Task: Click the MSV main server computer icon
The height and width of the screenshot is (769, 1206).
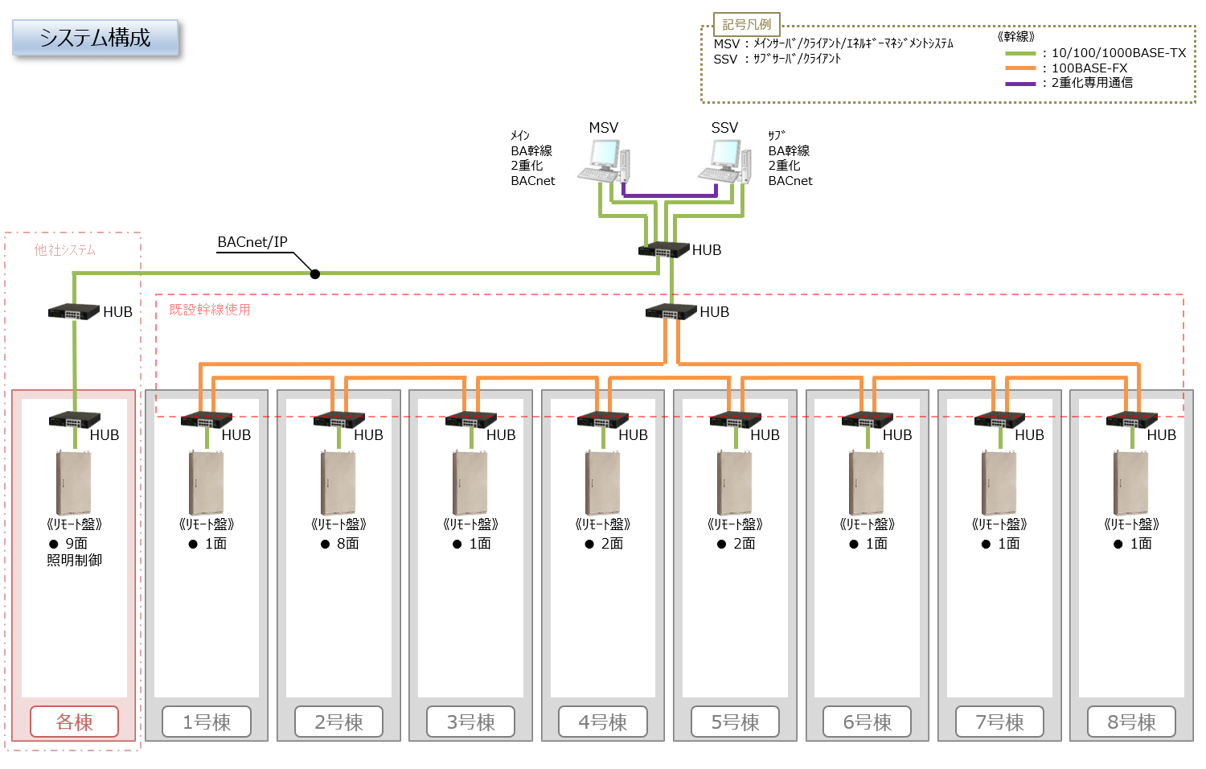Action: (x=603, y=161)
